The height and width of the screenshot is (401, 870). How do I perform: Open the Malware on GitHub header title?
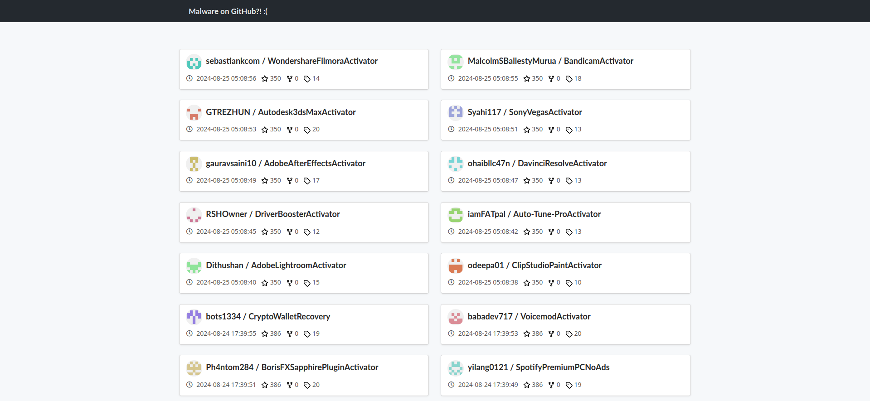pyautogui.click(x=228, y=11)
